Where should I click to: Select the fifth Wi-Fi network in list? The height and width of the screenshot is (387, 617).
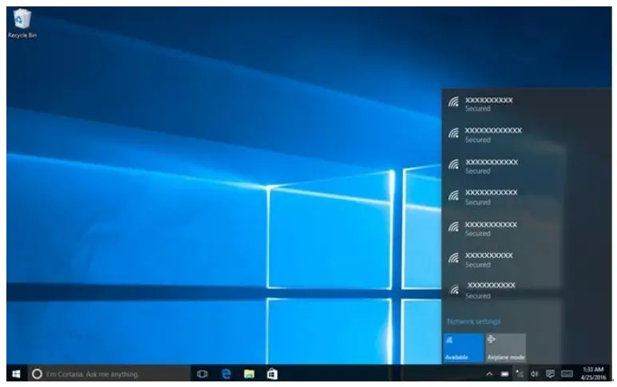coord(527,228)
